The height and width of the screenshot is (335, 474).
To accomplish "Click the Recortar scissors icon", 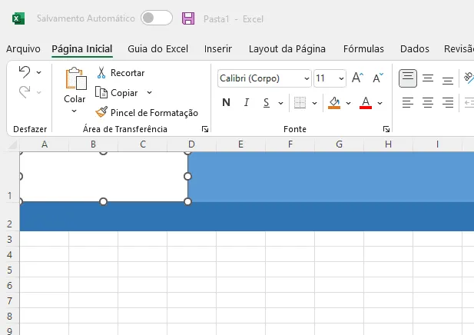I will [x=101, y=73].
